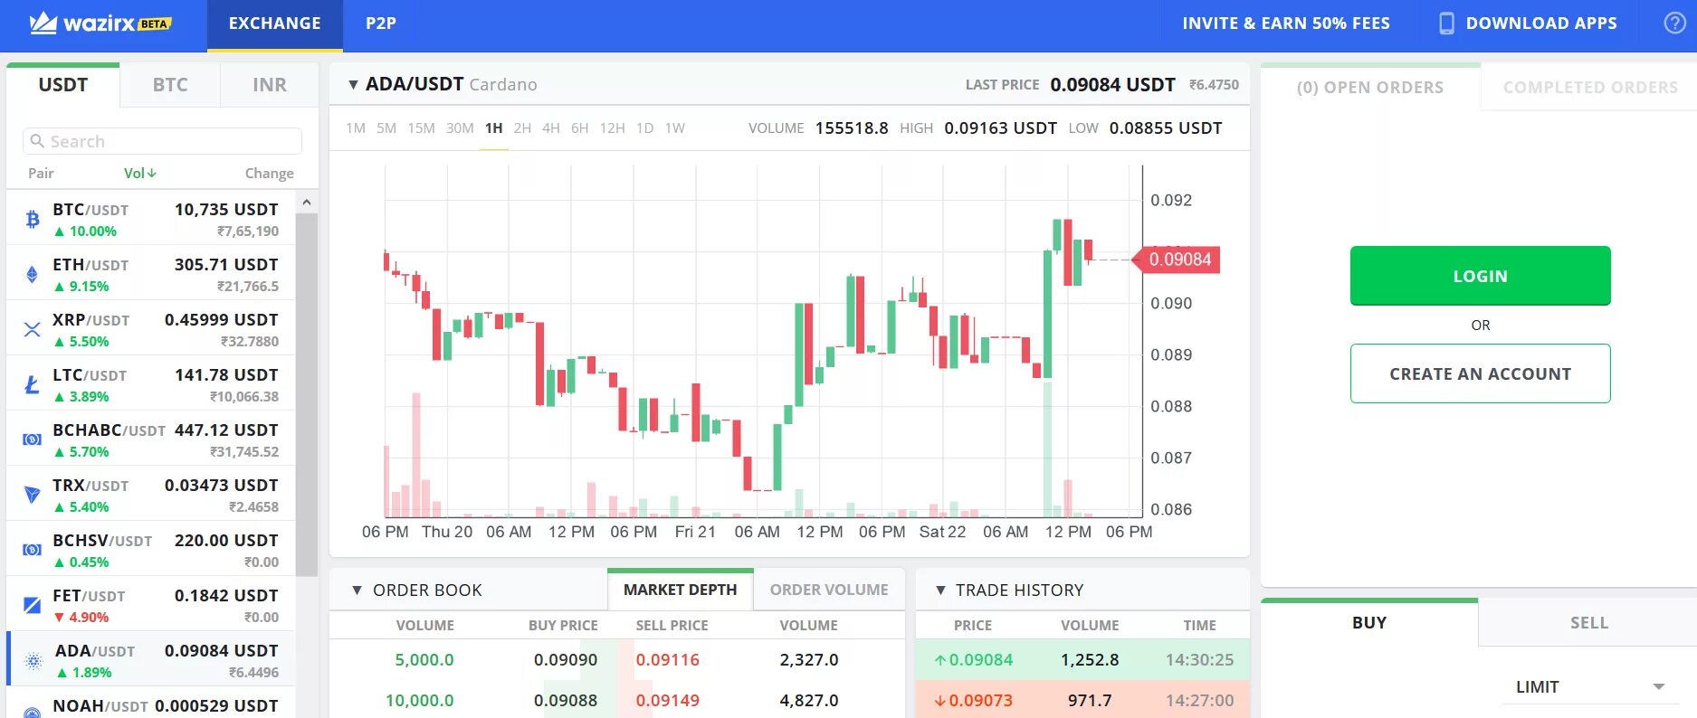1697x718 pixels.
Task: Set chart interval to 1W
Action: (x=675, y=128)
